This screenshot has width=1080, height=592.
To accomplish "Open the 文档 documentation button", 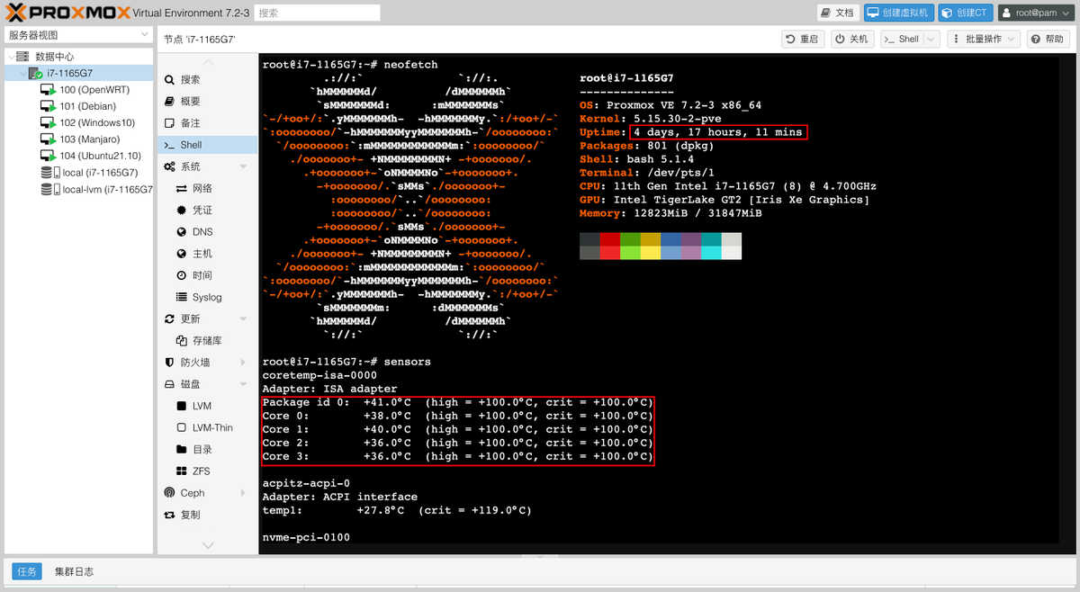I will 838,13.
